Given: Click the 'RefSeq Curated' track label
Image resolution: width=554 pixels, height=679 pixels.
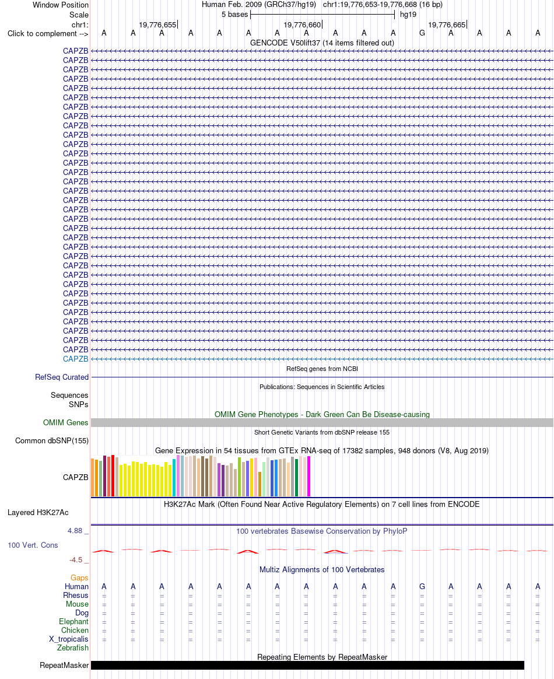Looking at the screenshot, I should [x=62, y=377].
